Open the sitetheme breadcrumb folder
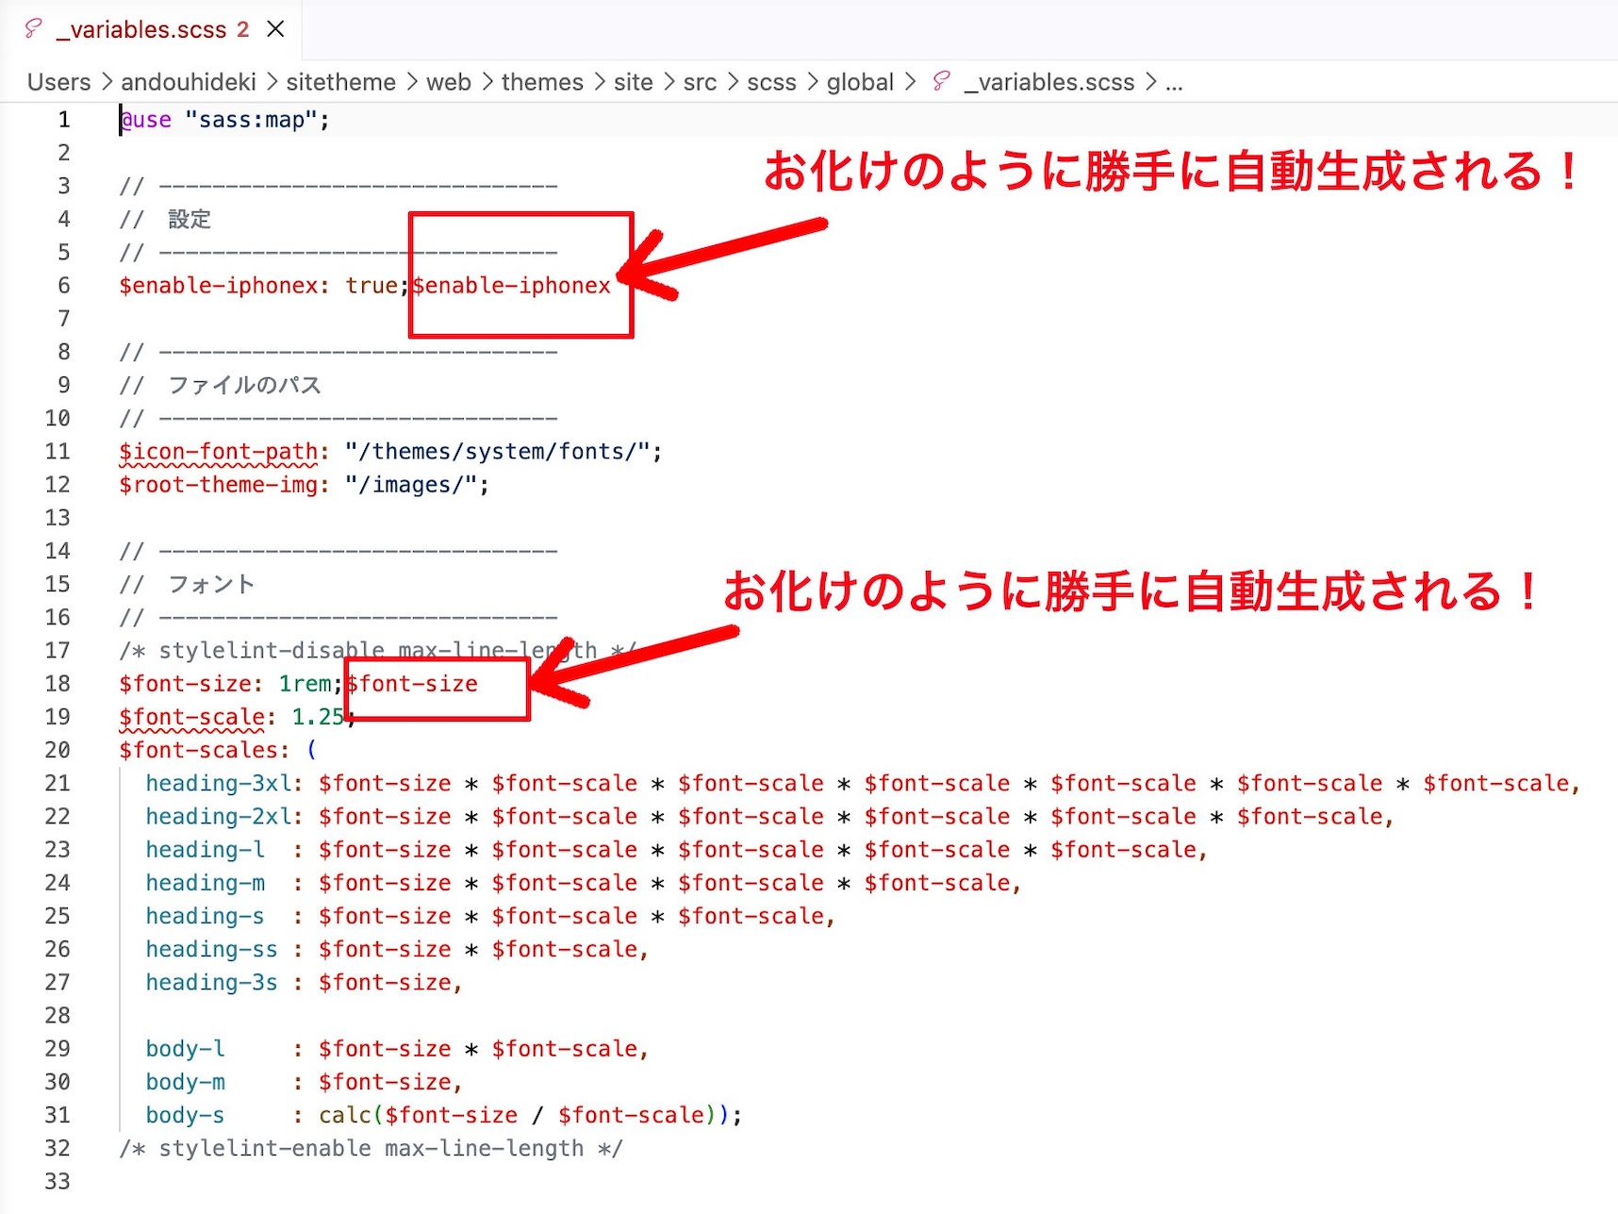Screen dimensions: 1618x1214 pos(340,83)
